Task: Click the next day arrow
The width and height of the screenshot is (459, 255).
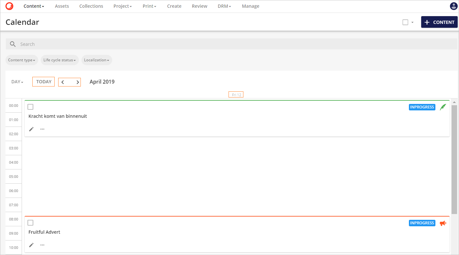Action: click(77, 82)
